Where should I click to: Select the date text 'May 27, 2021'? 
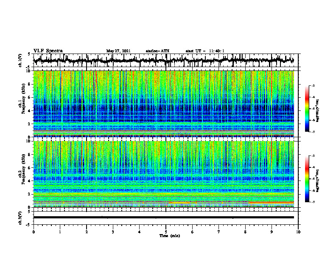pyautogui.click(x=118, y=51)
